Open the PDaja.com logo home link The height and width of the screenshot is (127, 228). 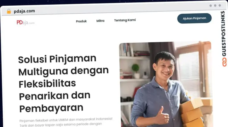[26, 22]
